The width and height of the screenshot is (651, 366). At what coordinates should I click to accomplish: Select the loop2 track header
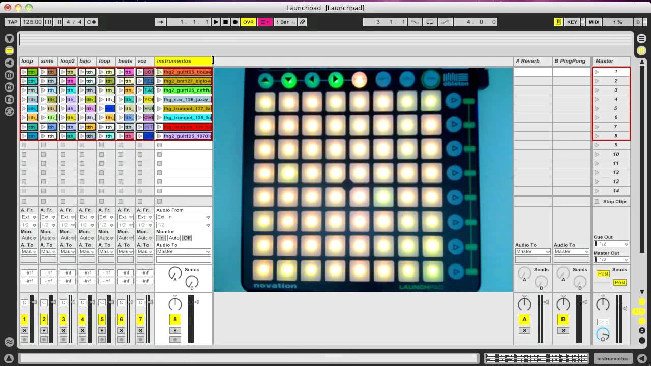68,61
